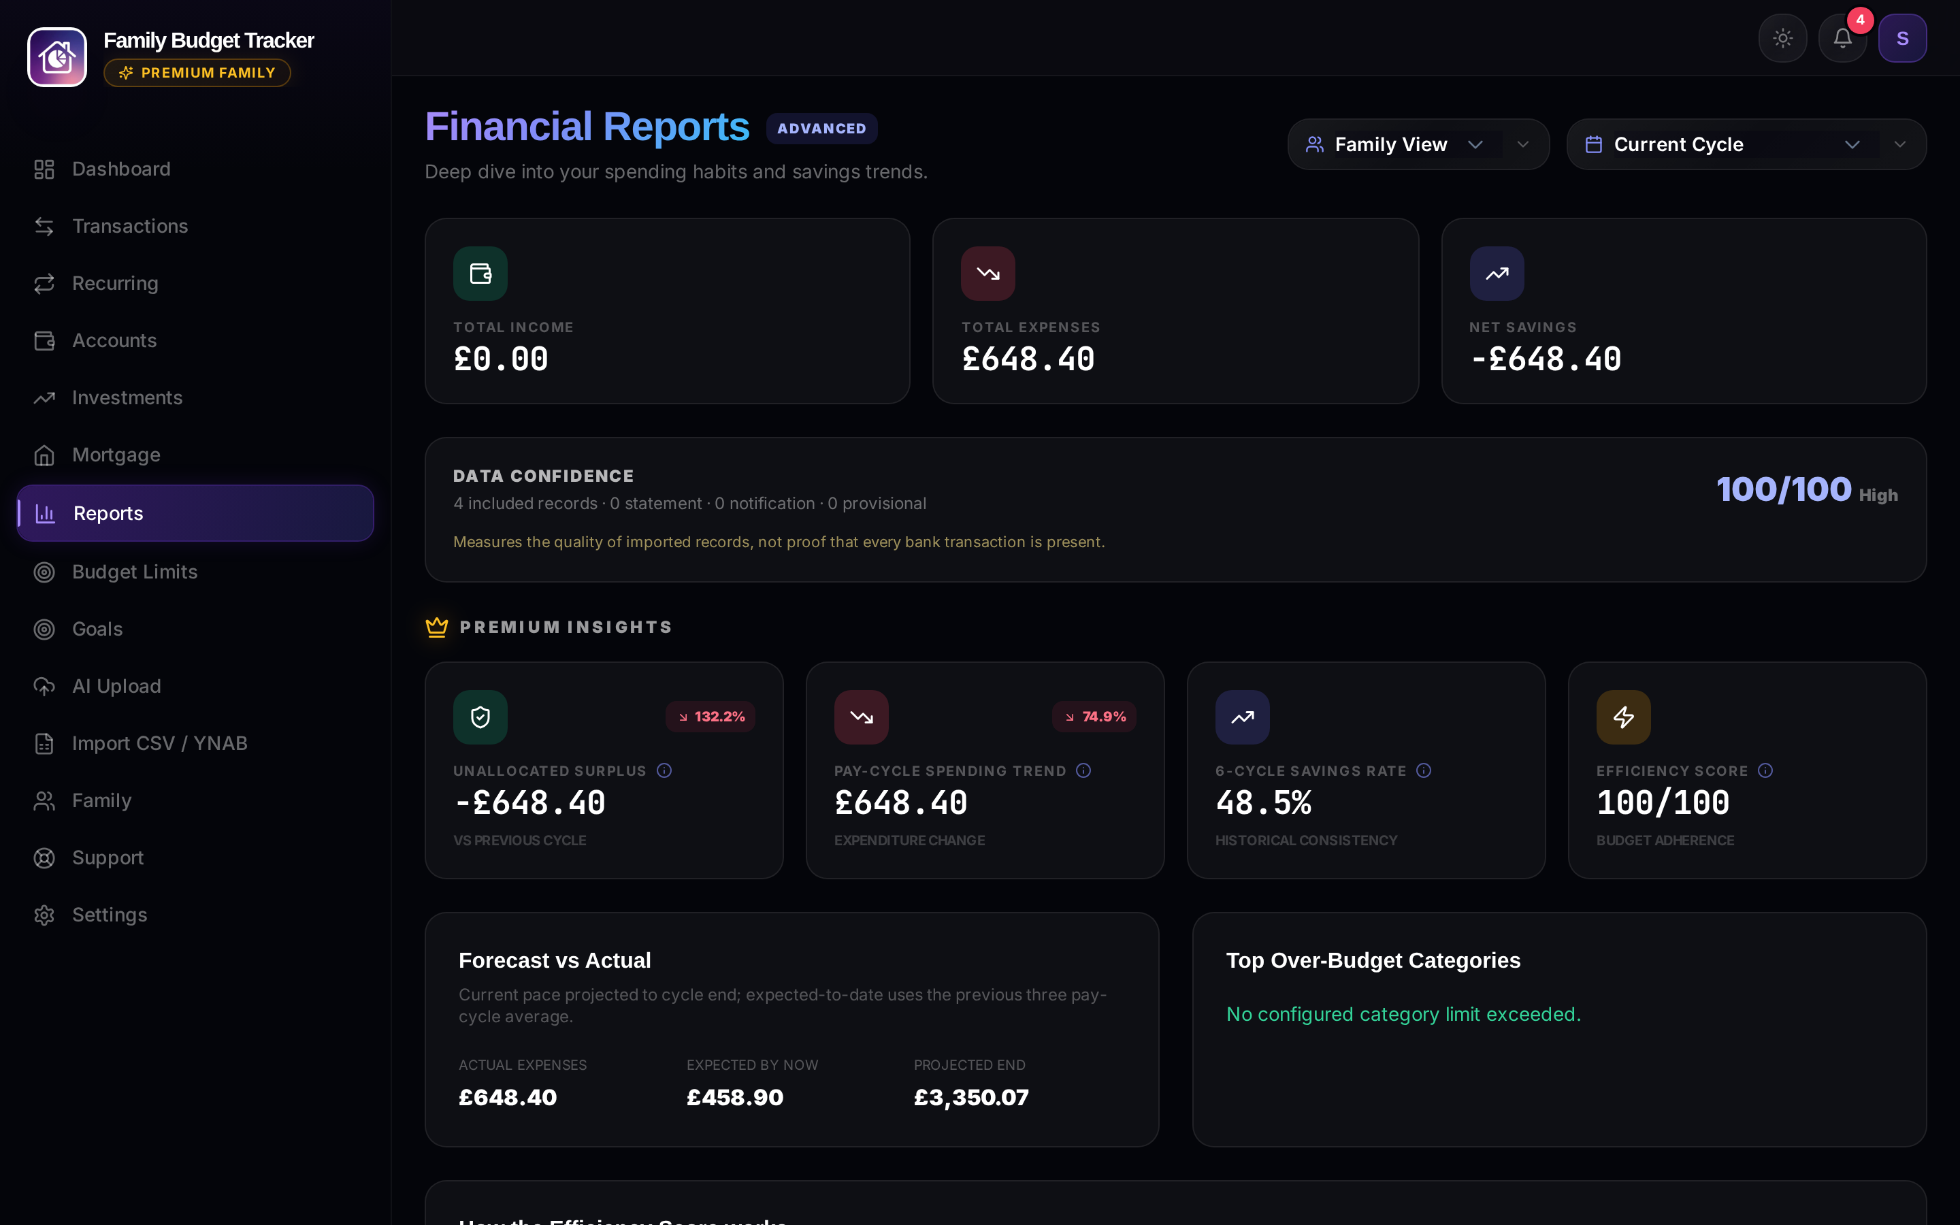Open Import CSV / YNAB page
This screenshot has height=1225, width=1960.
point(195,743)
